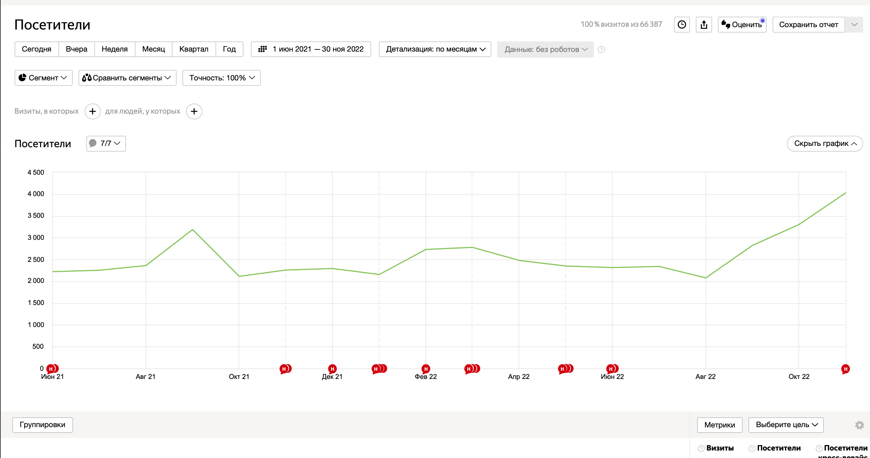The width and height of the screenshot is (870, 458).
Task: Click help icon next to robots data
Action: tap(601, 50)
